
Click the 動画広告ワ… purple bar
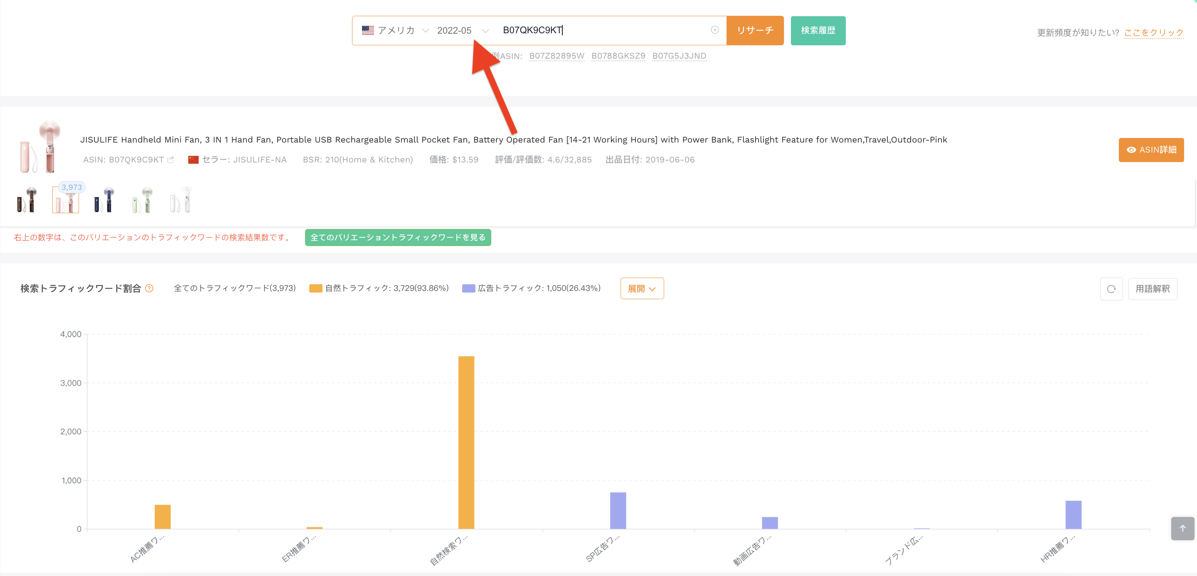pyautogui.click(x=769, y=523)
